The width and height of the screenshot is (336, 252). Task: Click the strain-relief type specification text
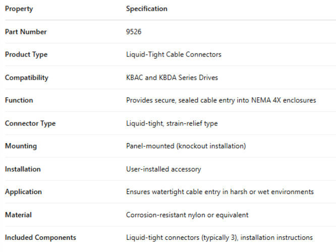pyautogui.click(x=172, y=123)
